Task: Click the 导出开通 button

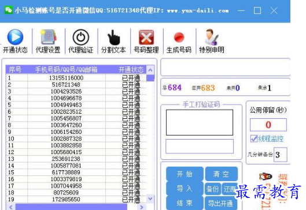Action: point(220,203)
